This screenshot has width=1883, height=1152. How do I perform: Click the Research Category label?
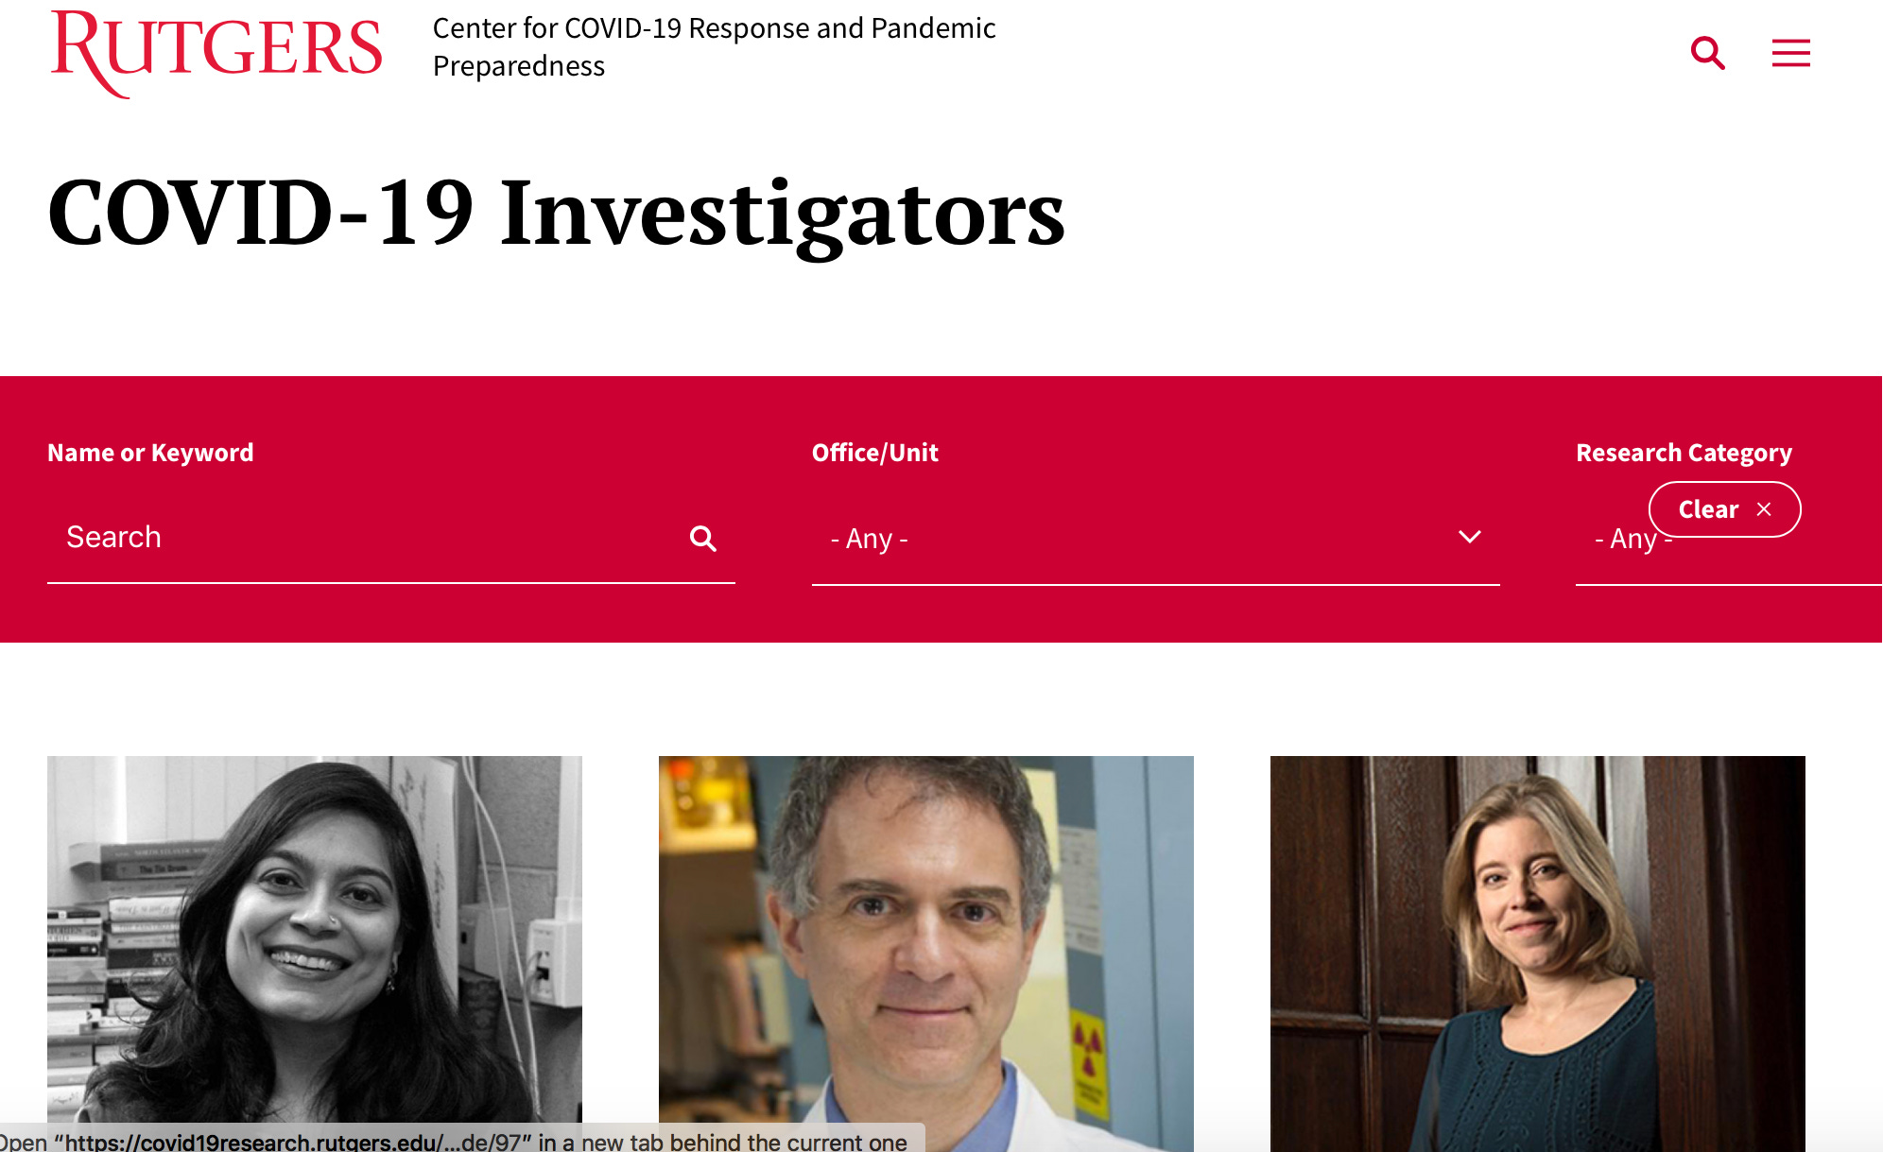pyautogui.click(x=1684, y=453)
